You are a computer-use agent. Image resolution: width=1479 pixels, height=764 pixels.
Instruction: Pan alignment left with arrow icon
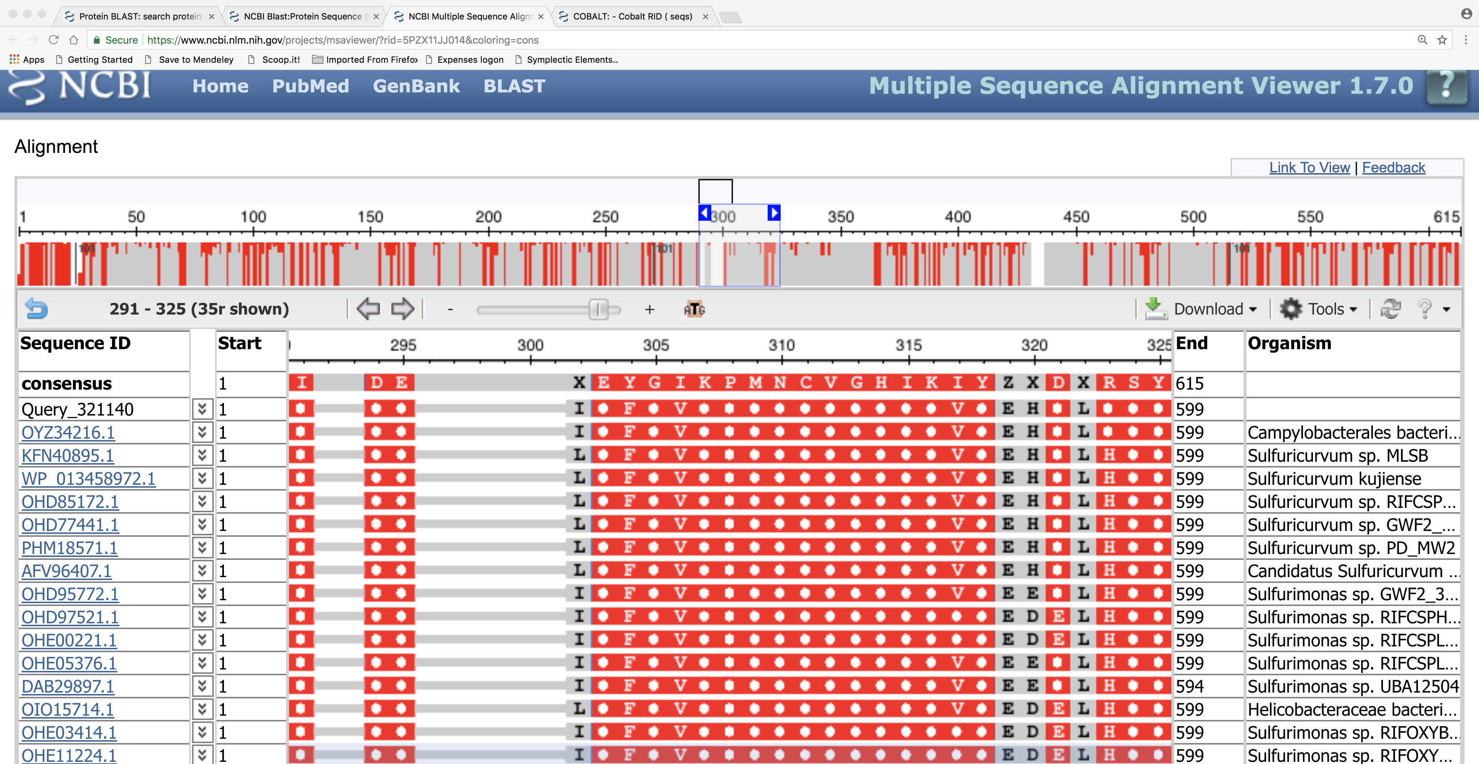(368, 308)
